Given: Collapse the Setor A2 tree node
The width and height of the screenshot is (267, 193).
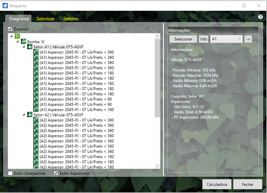Looking at the screenshot, I should click(x=24, y=115).
